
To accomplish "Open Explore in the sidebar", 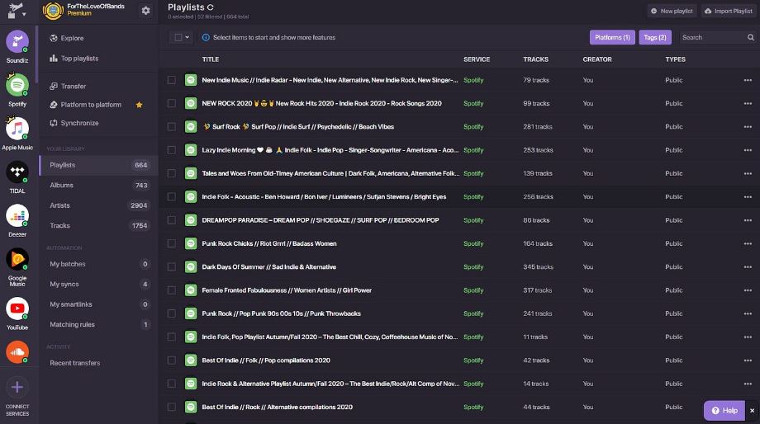I will click(66, 38).
